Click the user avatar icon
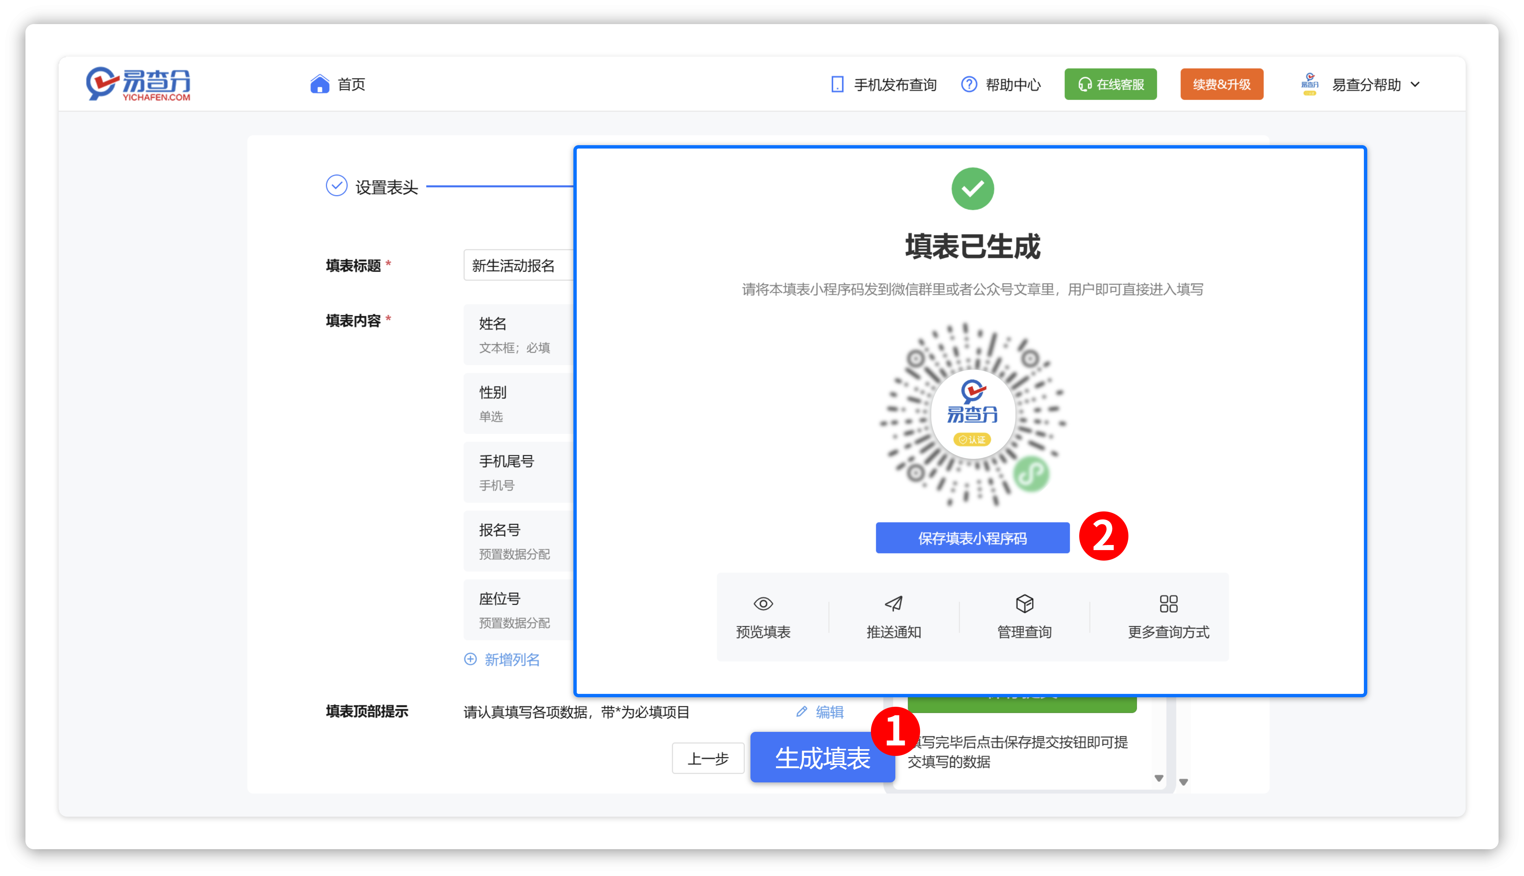1524x876 pixels. 1309,84
